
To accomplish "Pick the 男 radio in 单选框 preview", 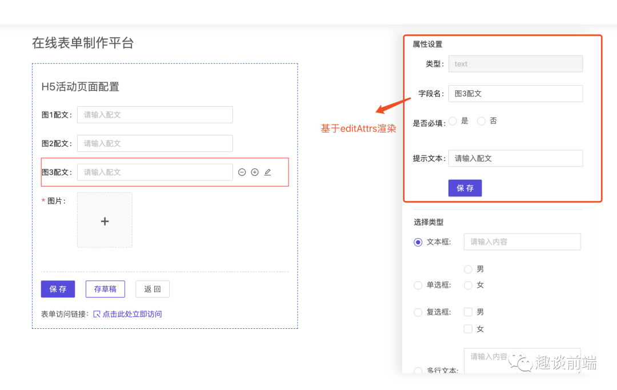I will click(468, 270).
